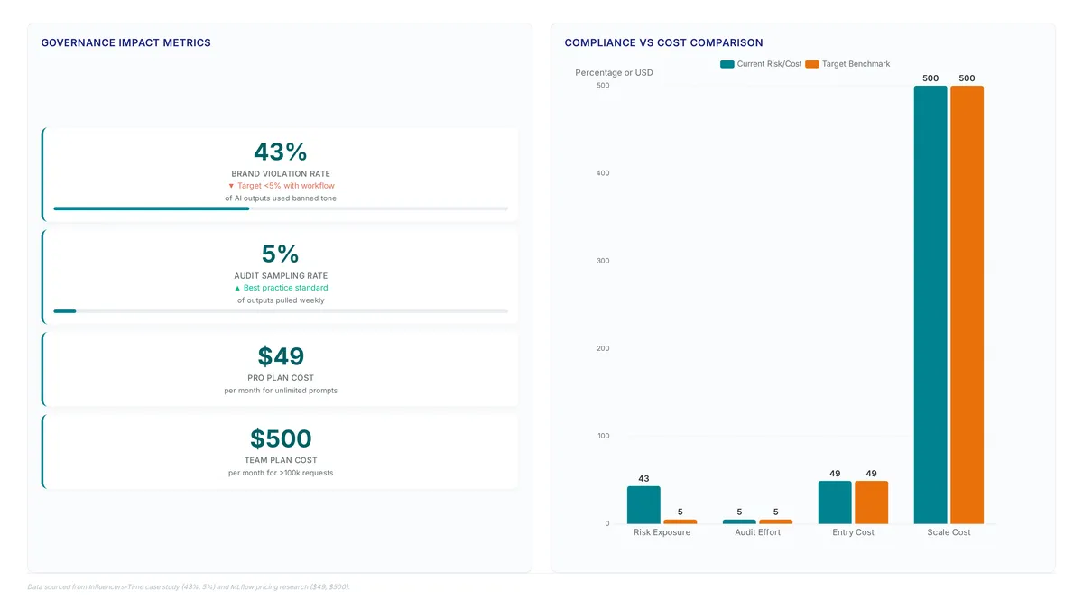The width and height of the screenshot is (1083, 609).
Task: Click the Scale Cost axis label
Action: coord(949,532)
